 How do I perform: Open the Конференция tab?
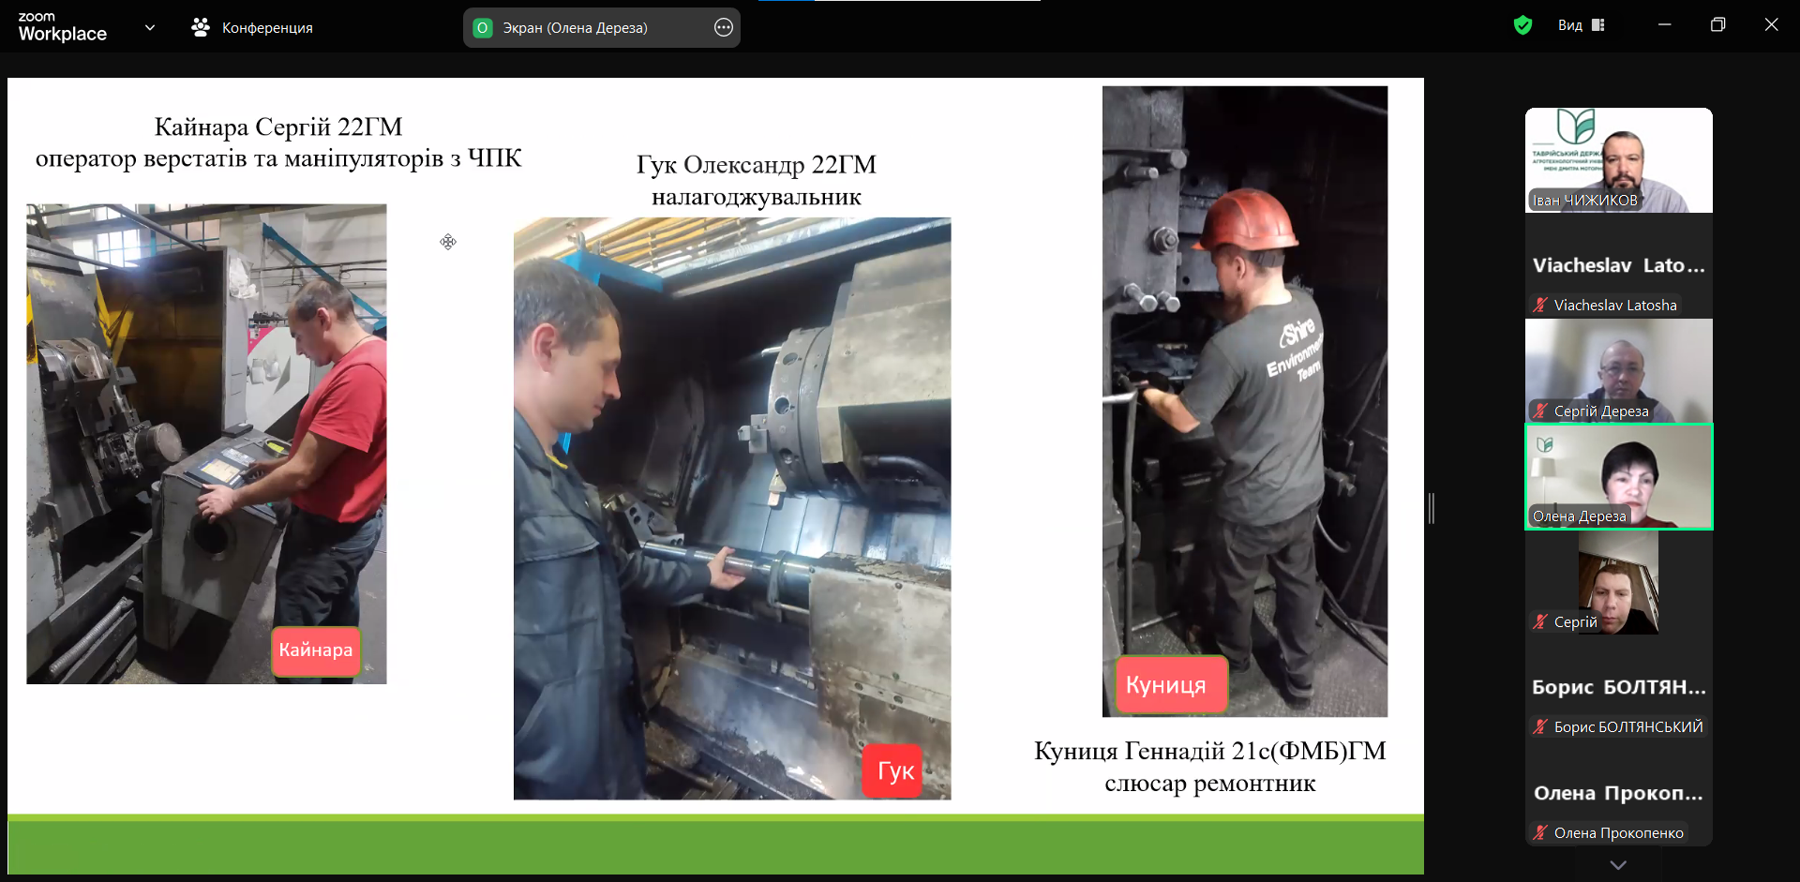[252, 28]
